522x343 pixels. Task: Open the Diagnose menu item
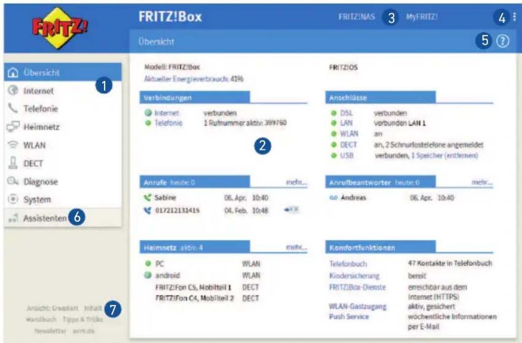click(62, 182)
